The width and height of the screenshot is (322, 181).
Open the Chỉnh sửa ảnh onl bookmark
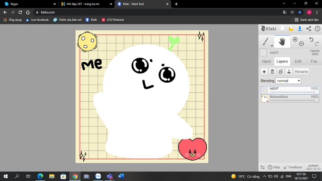click(x=67, y=20)
